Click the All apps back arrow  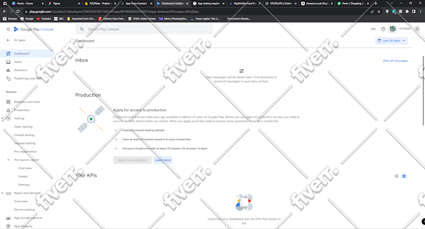[8, 40]
